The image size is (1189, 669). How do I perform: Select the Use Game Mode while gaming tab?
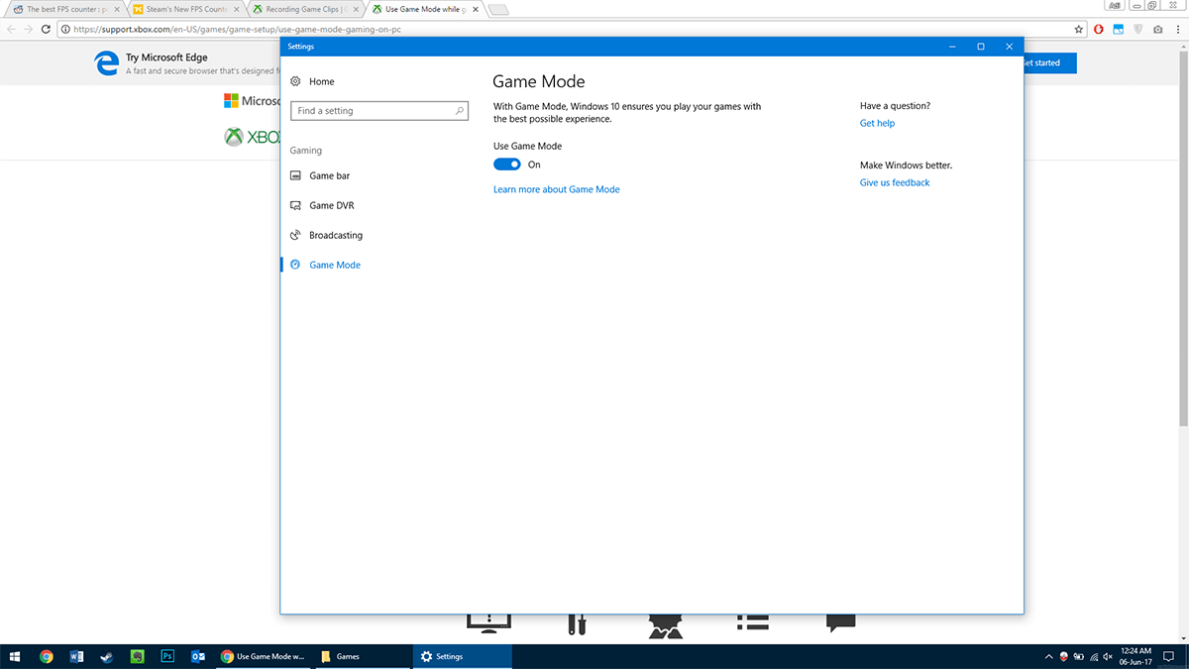426,9
